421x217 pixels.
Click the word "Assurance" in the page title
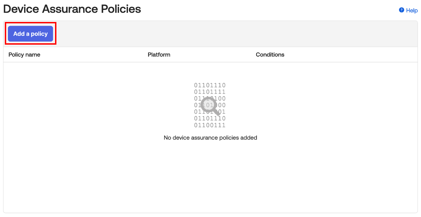tap(70, 9)
